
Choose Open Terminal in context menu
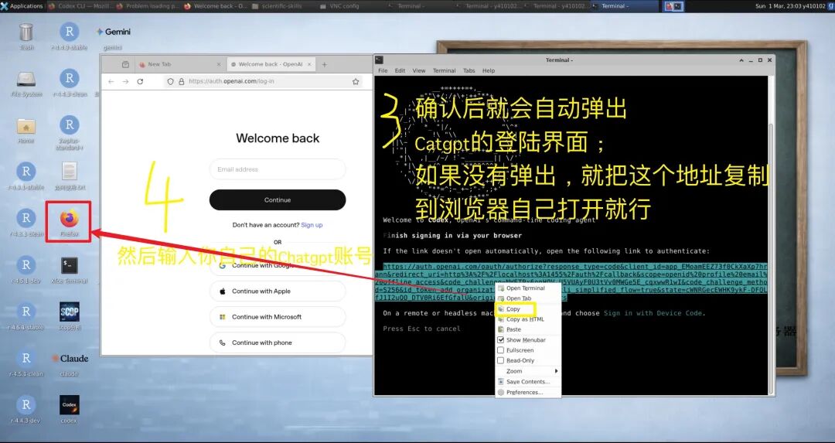(528, 288)
